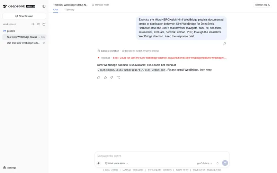Switch to the Trajectory tab
Screen dimensions: 277x173
tap(69, 10)
